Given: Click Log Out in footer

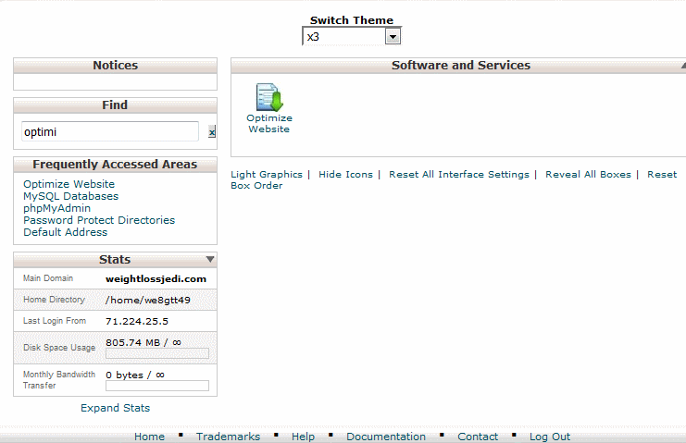Looking at the screenshot, I should click(x=550, y=437).
